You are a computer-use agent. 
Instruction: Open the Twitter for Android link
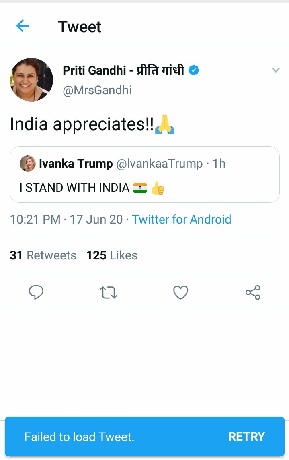(182, 220)
